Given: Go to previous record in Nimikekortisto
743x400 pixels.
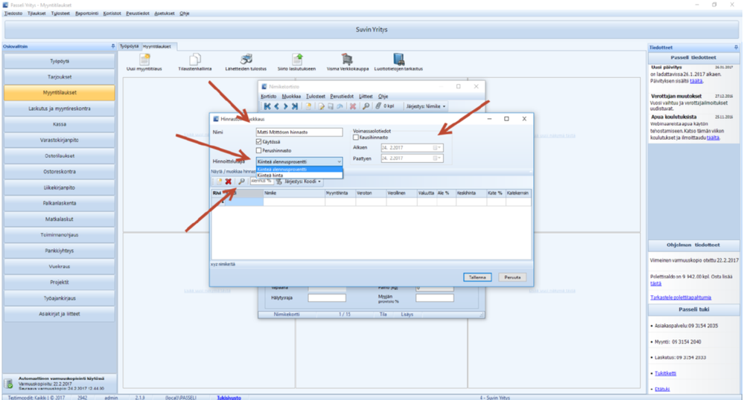Looking at the screenshot, I should click(277, 106).
